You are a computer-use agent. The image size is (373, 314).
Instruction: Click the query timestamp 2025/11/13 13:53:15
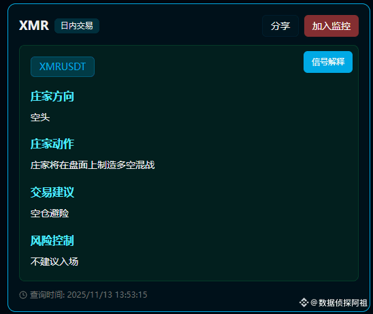coord(107,295)
